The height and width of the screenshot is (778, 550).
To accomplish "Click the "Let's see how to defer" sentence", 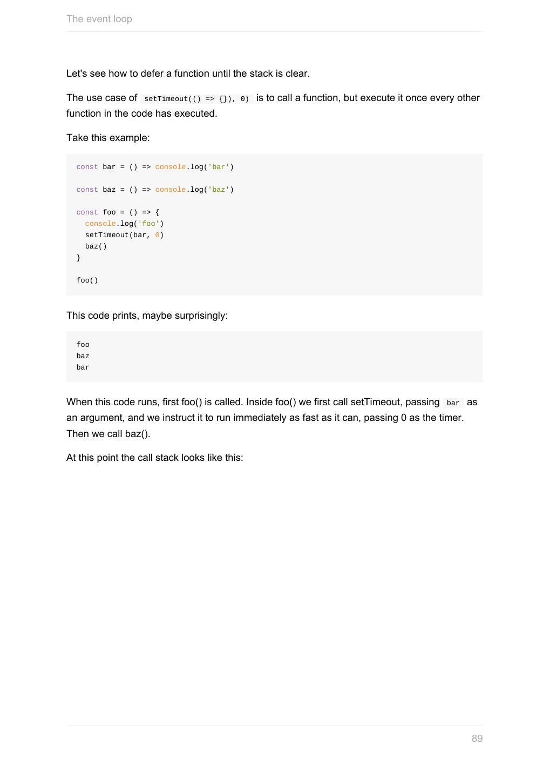I will pyautogui.click(x=188, y=73).
